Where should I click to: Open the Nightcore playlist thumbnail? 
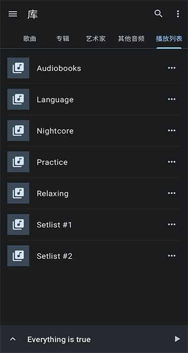(18, 130)
